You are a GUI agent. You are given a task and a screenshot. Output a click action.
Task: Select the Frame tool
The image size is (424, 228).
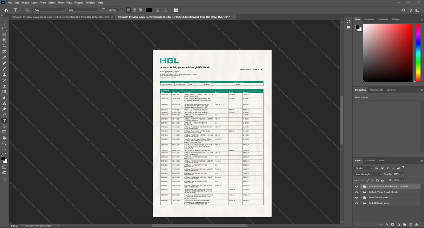(4, 52)
